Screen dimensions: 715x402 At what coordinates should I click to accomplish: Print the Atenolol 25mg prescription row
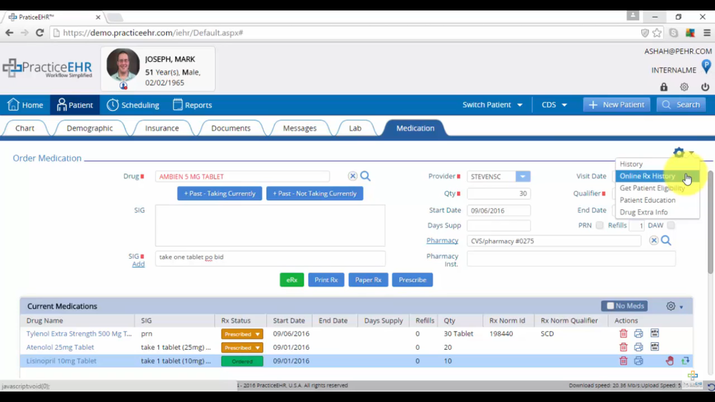tap(639, 347)
